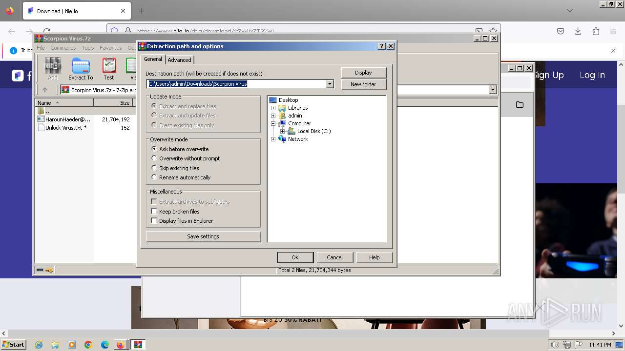The height and width of the screenshot is (351, 625).
Task: Select Rename automatically option
Action: (181, 177)
